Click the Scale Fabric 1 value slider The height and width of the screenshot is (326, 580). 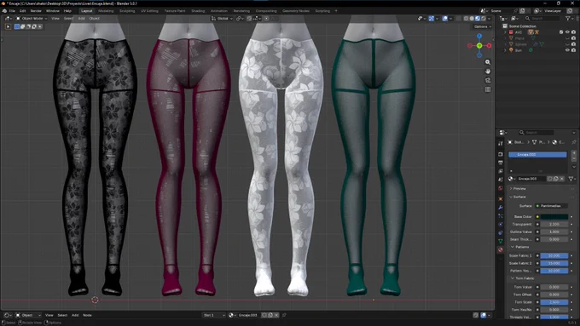[x=554, y=256]
